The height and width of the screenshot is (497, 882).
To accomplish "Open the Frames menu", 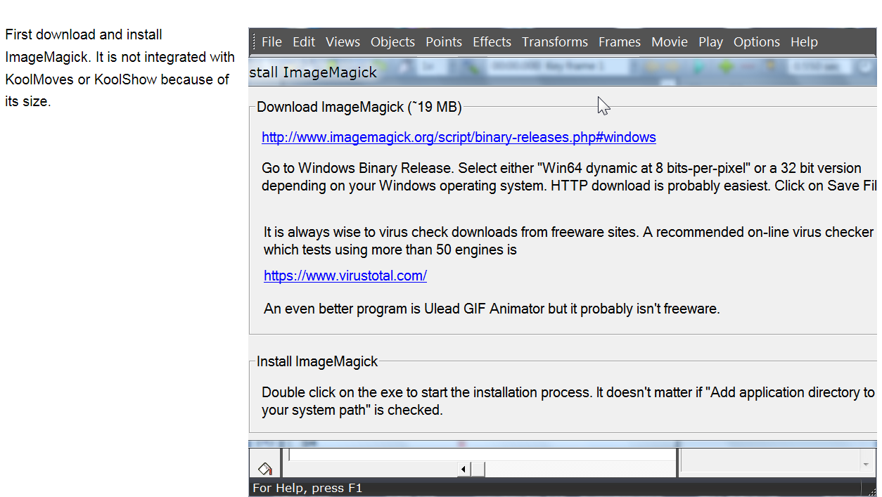I will (620, 42).
